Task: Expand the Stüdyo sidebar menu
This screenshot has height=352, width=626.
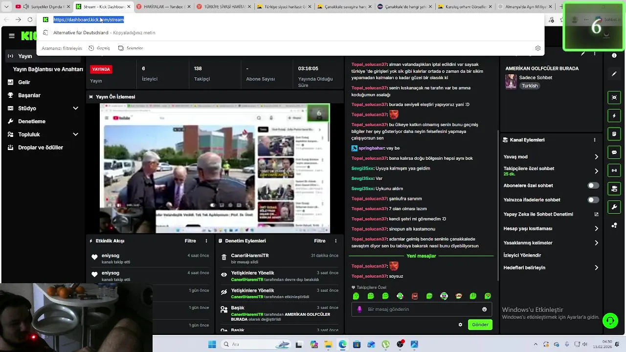Action: (x=75, y=109)
